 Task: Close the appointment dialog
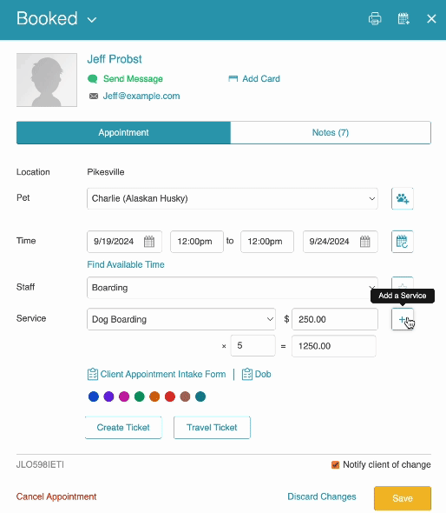point(431,19)
